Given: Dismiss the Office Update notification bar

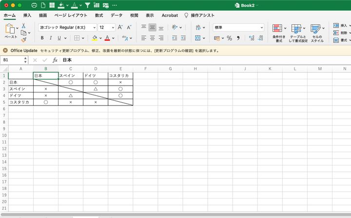Looking at the screenshot, I should (x=5, y=50).
